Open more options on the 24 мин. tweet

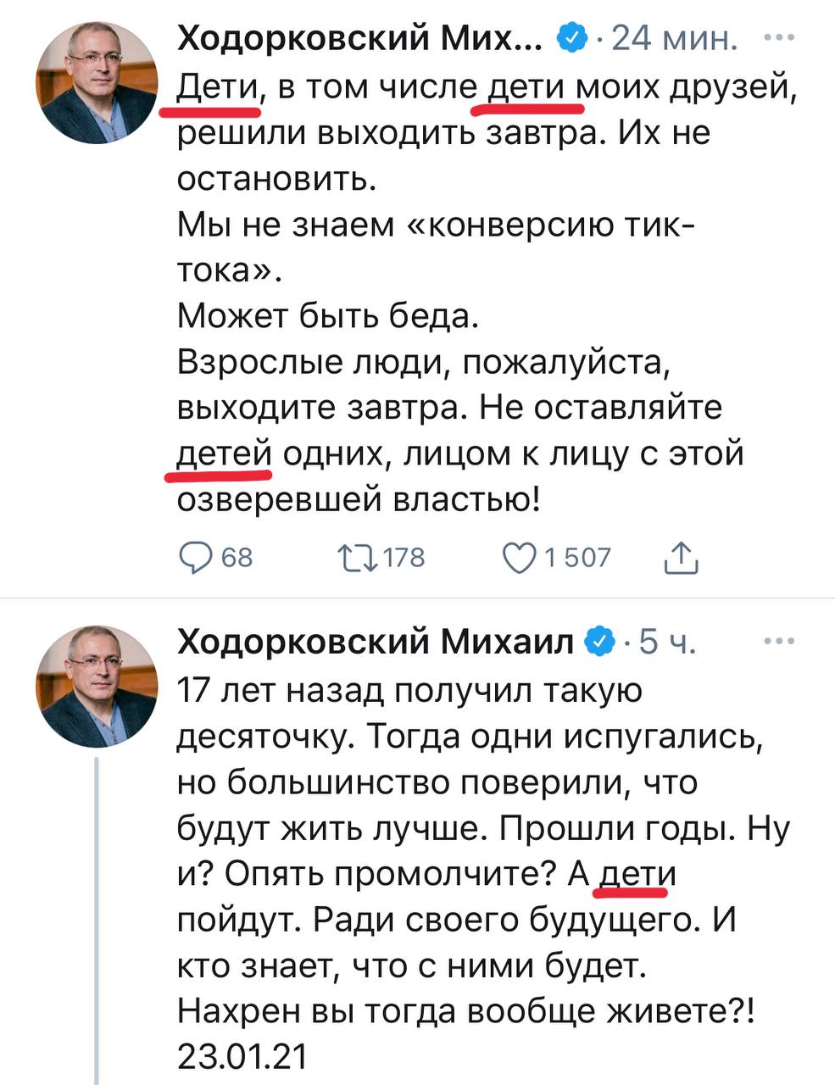[778, 37]
